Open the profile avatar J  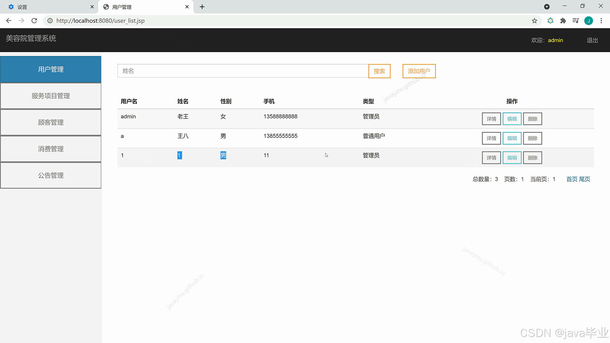pos(589,21)
